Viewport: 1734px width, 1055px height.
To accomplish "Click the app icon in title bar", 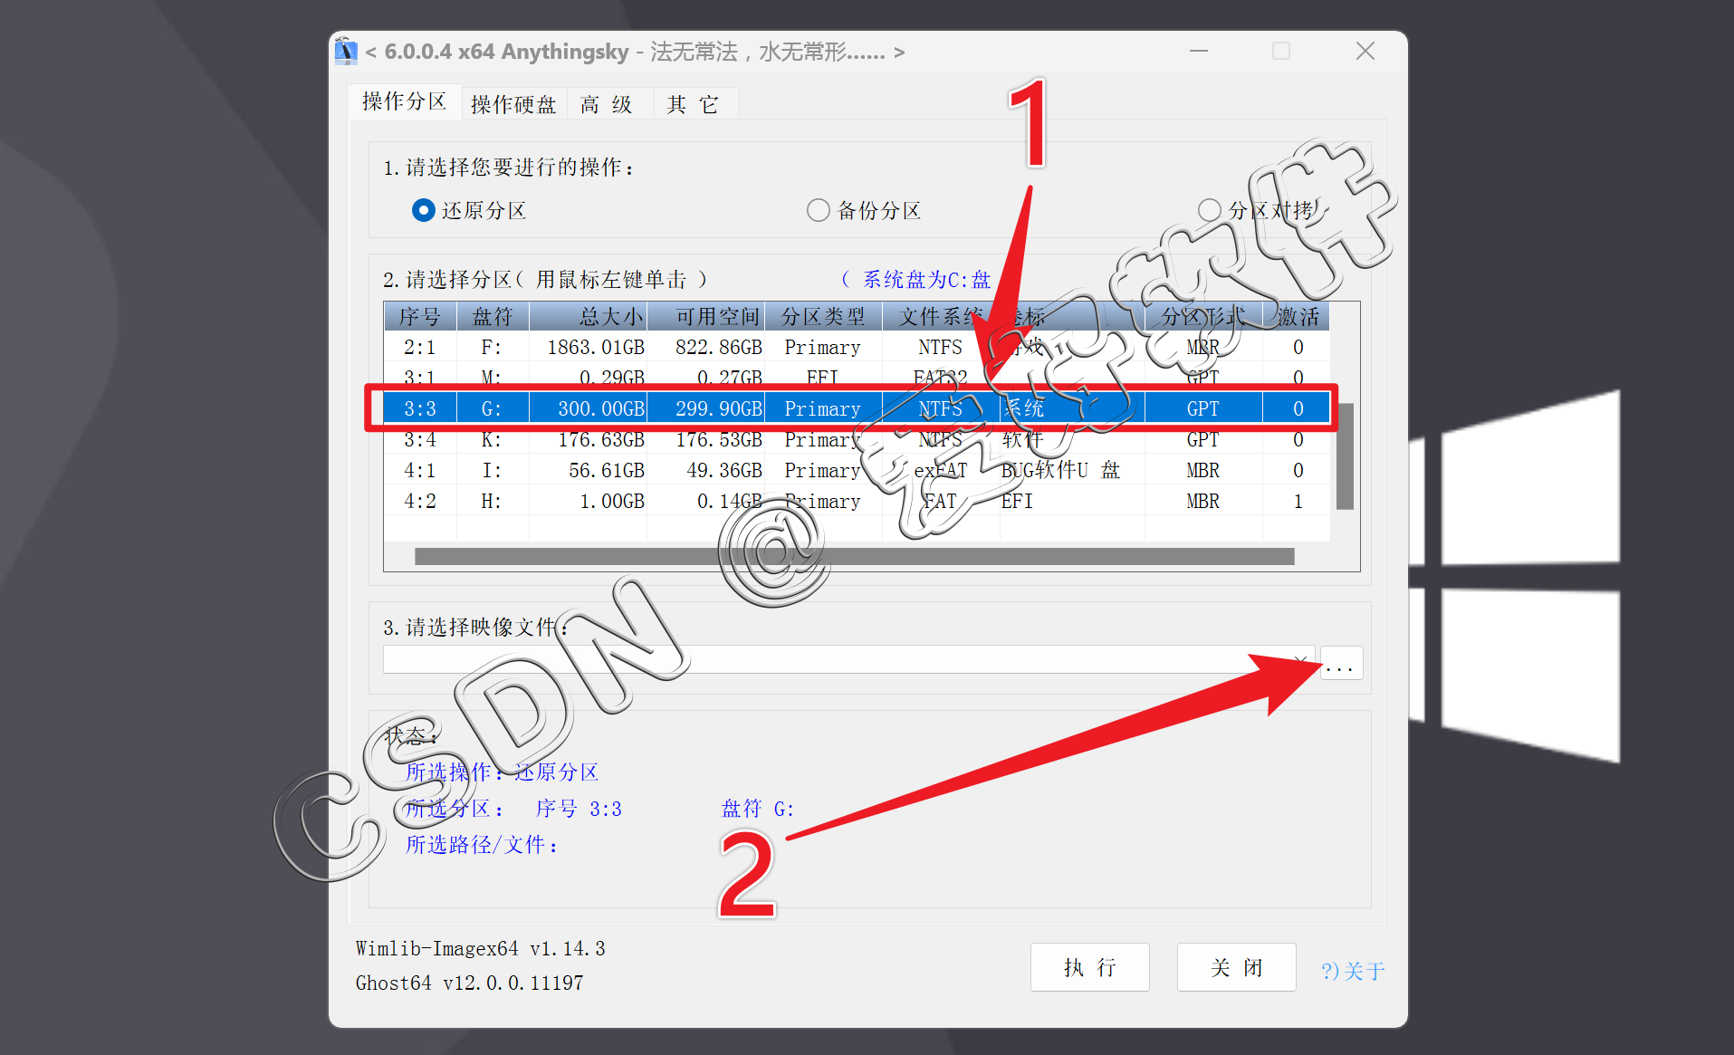I will point(346,51).
